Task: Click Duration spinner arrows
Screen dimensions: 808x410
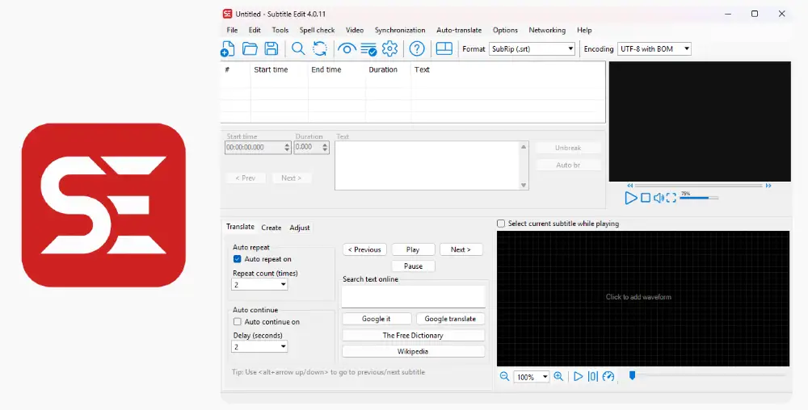Action: (325, 148)
